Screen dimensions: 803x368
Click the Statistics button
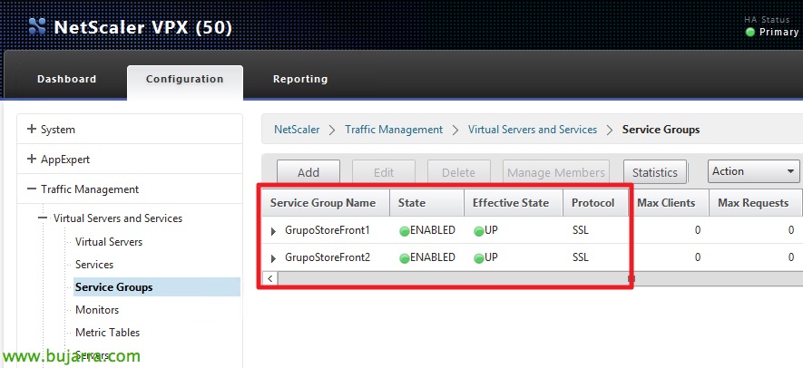coord(655,172)
